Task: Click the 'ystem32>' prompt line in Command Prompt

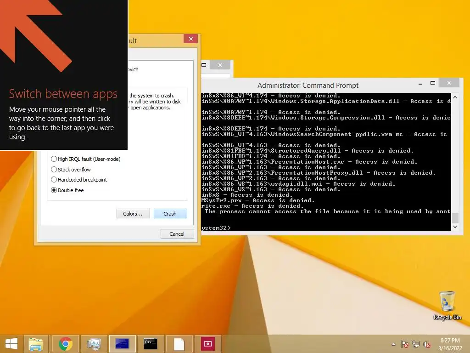Action: point(216,228)
